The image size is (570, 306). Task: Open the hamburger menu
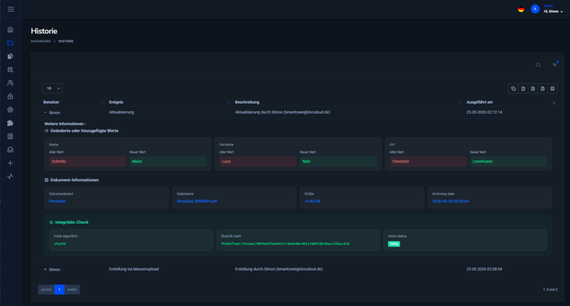11,9
